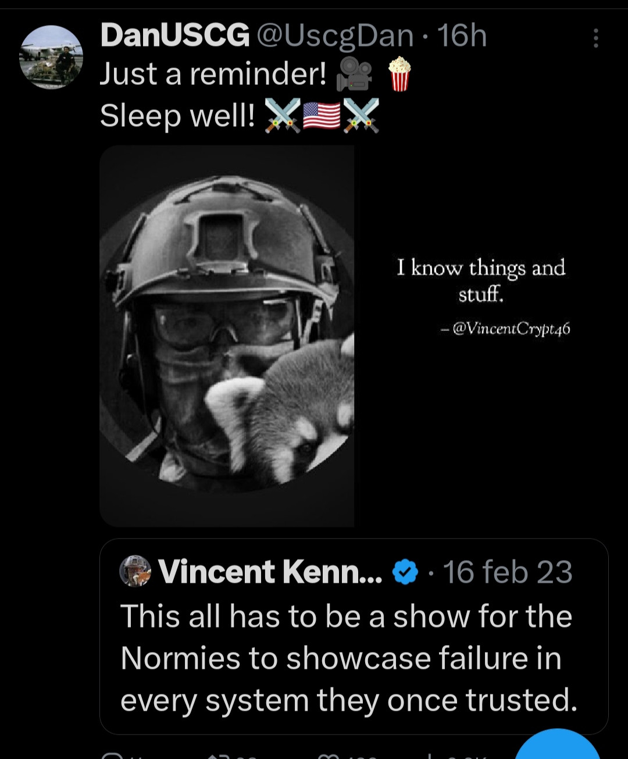Viewport: 628px width, 759px height.
Task: Open the three-dot more options menu
Action: tap(595, 38)
